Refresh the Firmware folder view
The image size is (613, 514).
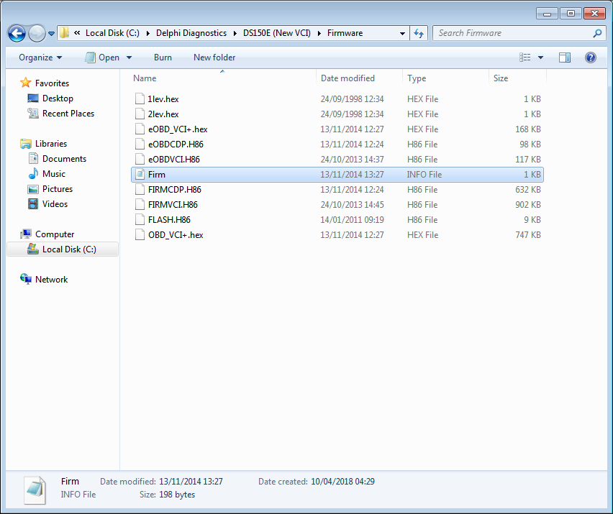(419, 34)
